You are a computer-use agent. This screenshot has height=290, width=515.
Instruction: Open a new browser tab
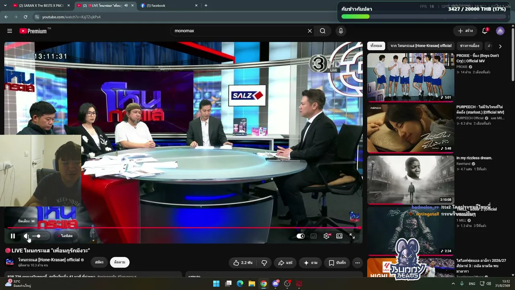click(206, 6)
